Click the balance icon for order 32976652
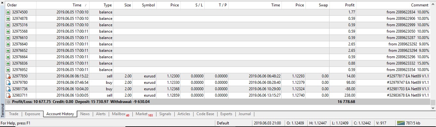Image resolution: width=436 pixels, height=127 pixels. click(8, 51)
